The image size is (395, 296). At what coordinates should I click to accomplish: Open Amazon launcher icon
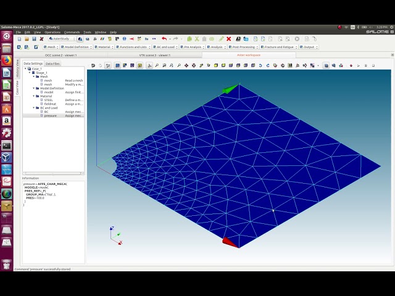pos(7,121)
